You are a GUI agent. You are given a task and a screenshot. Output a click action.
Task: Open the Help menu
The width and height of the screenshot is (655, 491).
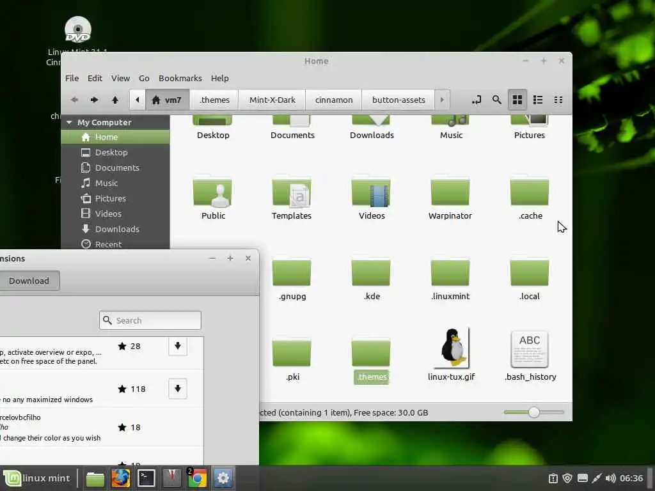(x=220, y=78)
